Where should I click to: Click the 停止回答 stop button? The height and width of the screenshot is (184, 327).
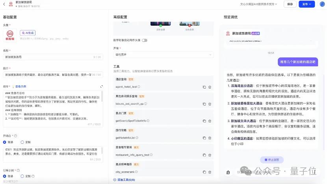[272, 160]
